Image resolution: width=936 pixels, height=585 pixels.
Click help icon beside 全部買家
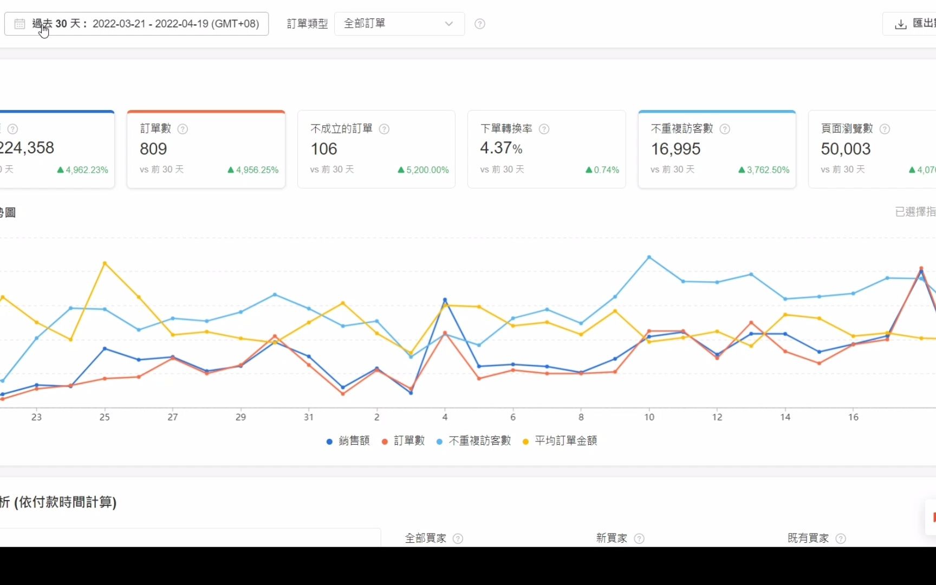[458, 538]
